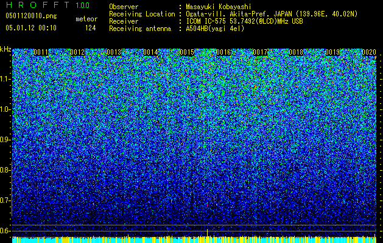The height and width of the screenshot is (243, 383).
Task: Click the 0.8 frequency axis label
Action: [x=5, y=170]
